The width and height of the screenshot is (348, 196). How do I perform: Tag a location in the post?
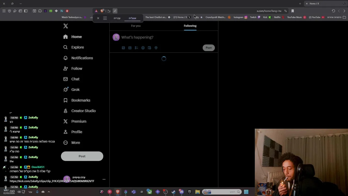(x=156, y=48)
